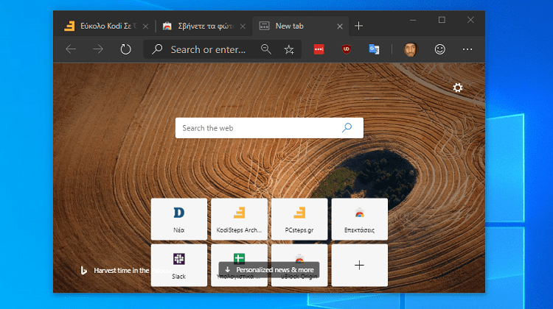
Task: Click the Search the web field
Action: 258,128
